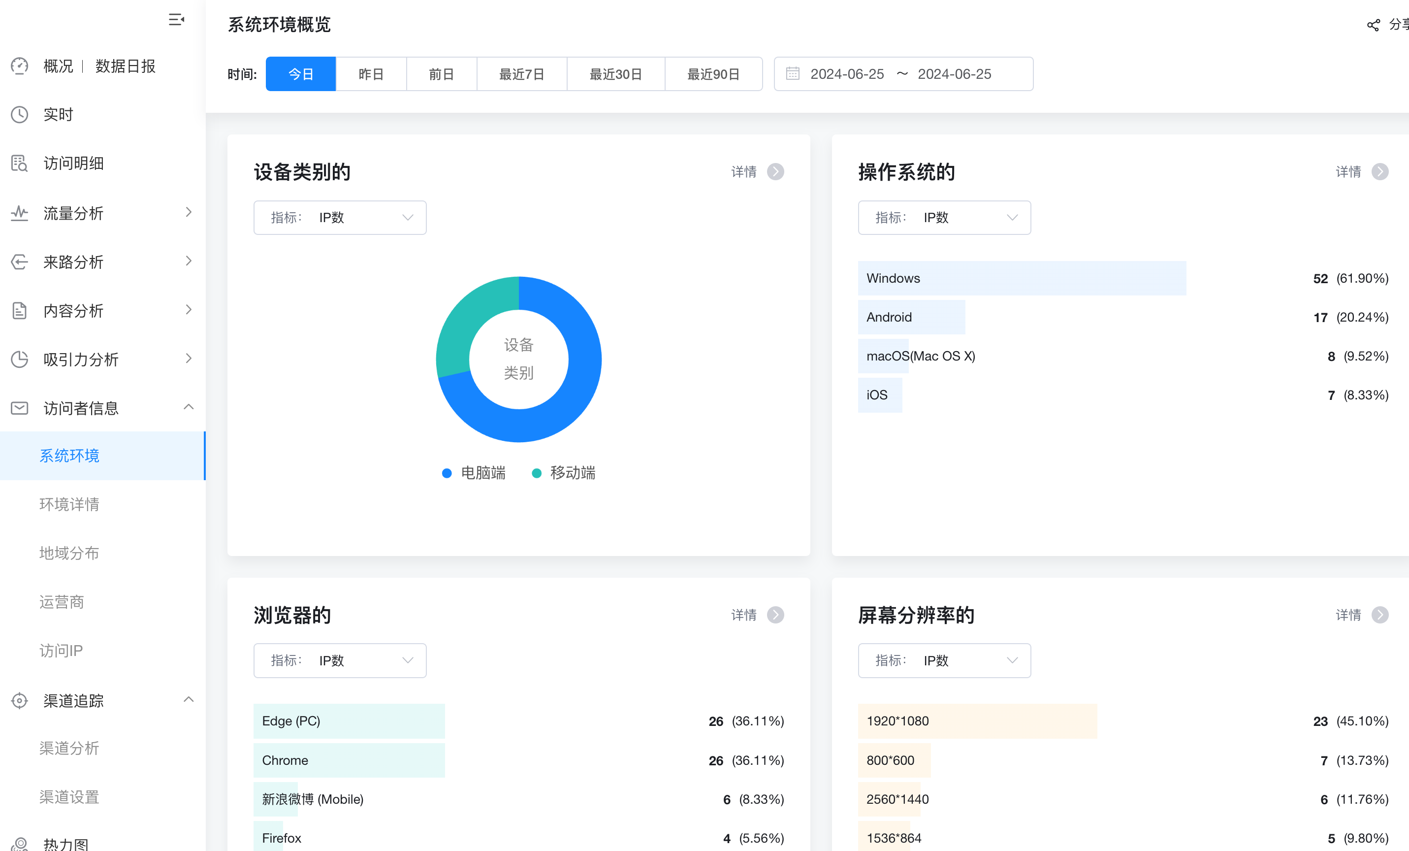
Task: Select the 昨日 time range option
Action: click(x=371, y=74)
